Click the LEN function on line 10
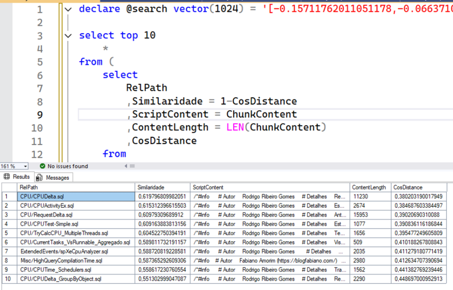Viewport: 453px width, 290px height. point(235,128)
